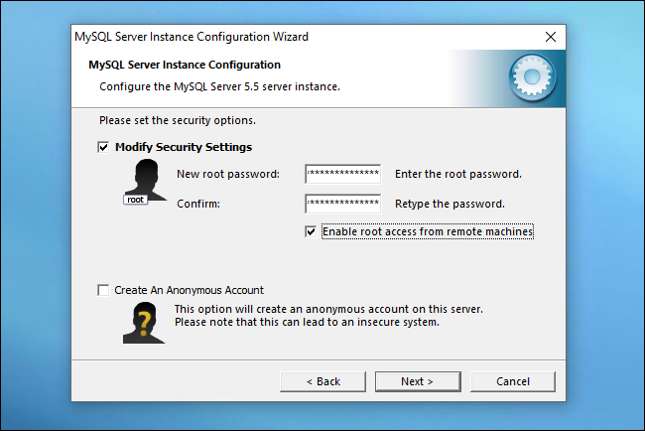
Task: Cancel the configuration wizard
Action: click(513, 381)
